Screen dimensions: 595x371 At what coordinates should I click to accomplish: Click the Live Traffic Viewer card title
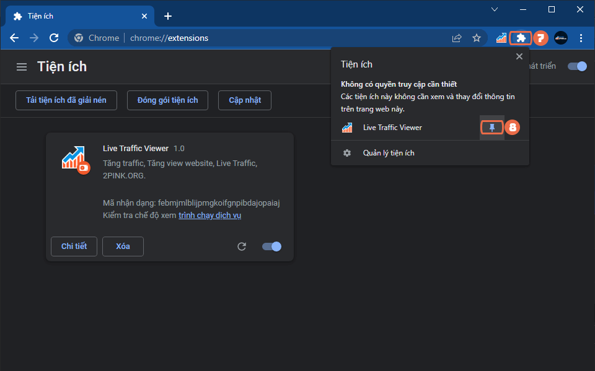pos(136,148)
